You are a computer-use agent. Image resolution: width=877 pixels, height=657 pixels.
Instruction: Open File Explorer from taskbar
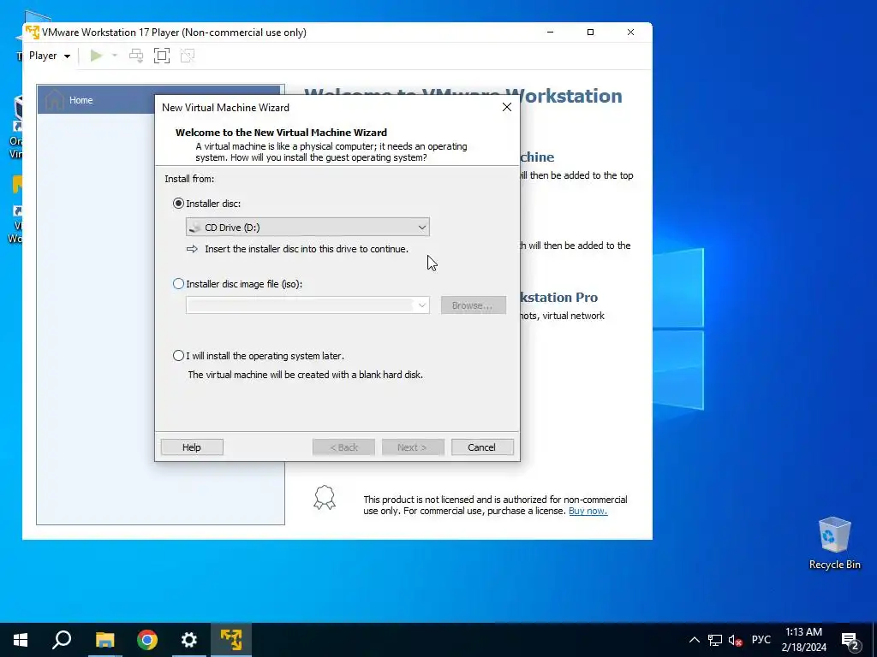pos(104,640)
